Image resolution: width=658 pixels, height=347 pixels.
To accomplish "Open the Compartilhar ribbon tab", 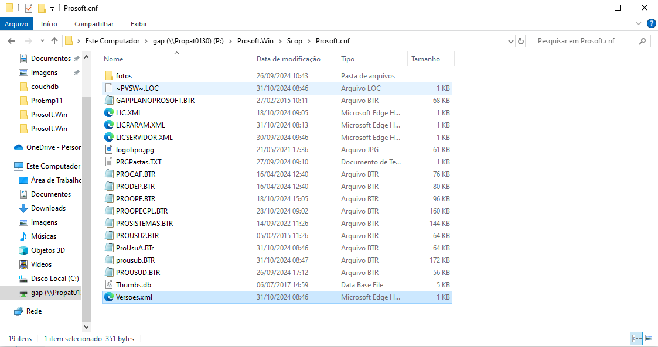I will click(x=94, y=24).
